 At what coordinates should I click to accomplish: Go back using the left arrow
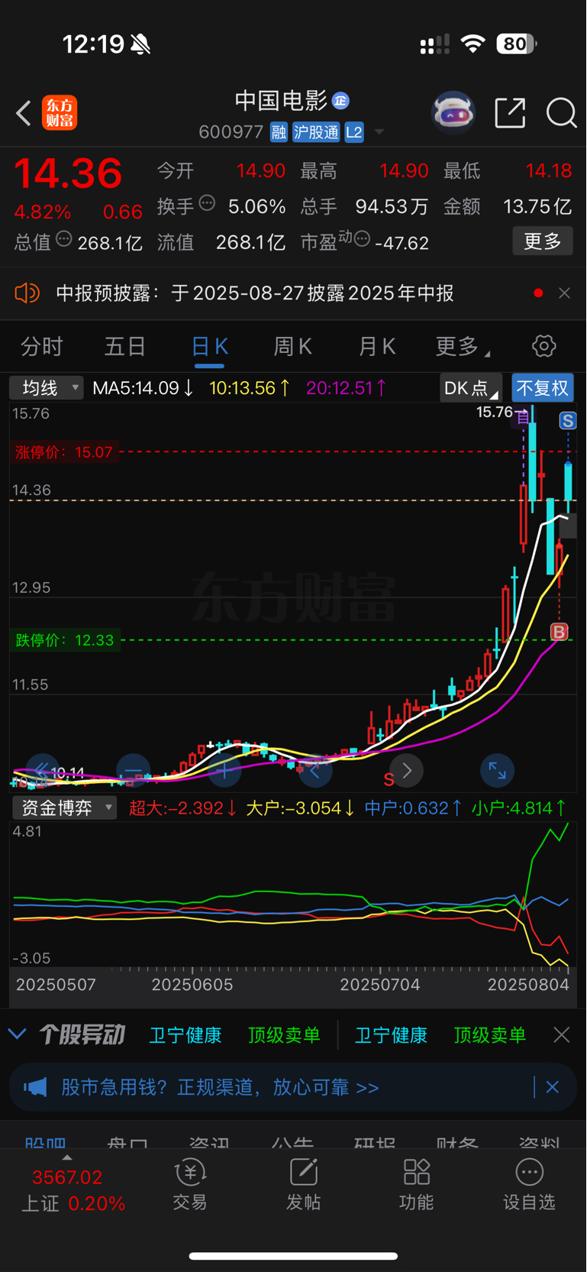tap(24, 113)
